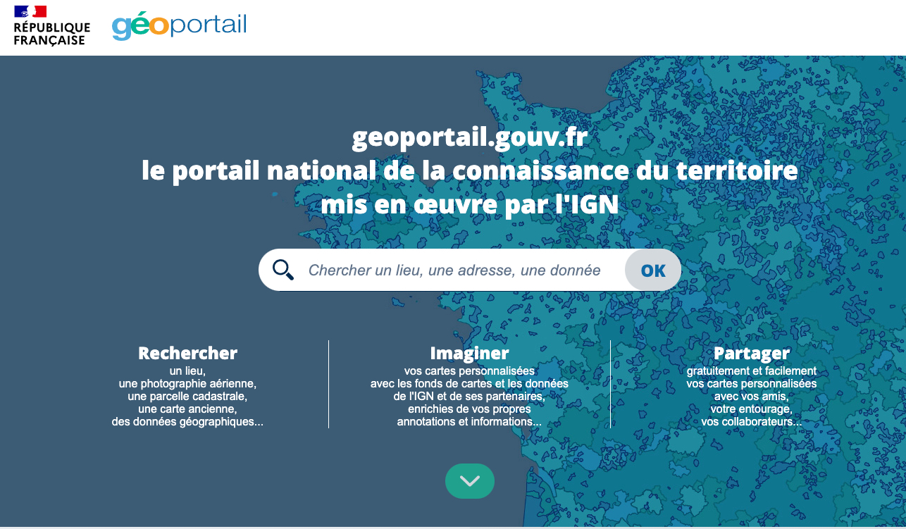Click 'annotations et informations...' text

click(469, 422)
